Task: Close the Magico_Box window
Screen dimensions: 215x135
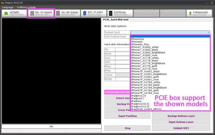Action: pos(212,3)
